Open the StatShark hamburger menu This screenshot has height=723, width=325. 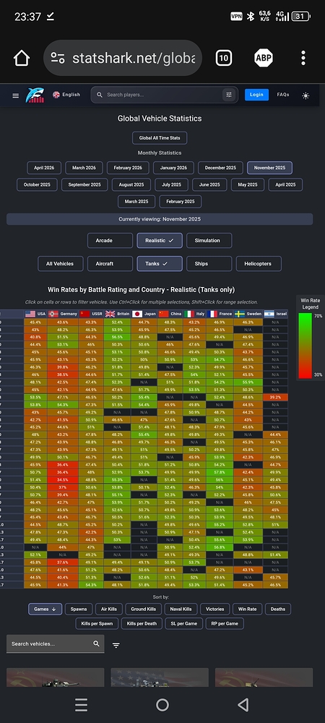(16, 95)
